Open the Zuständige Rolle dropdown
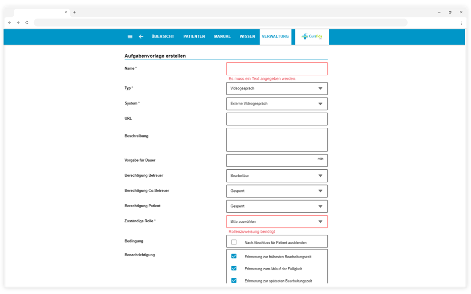This screenshot has height=294, width=471. [x=277, y=222]
